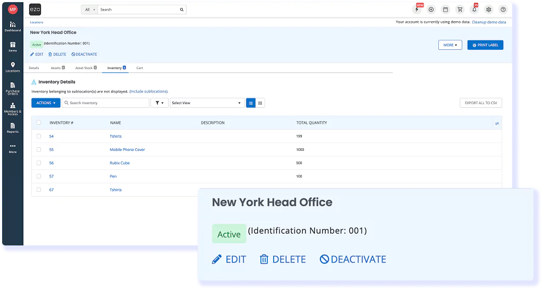Open the Dashboard from the sidebar
The image size is (542, 289).
point(13,26)
